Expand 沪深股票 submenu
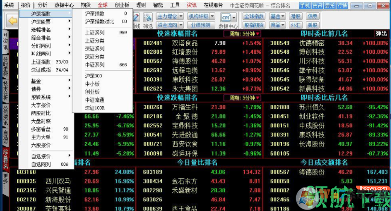The image size is (391, 211). point(46,22)
